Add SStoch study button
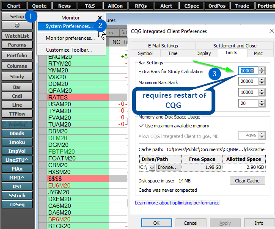 coord(17,196)
